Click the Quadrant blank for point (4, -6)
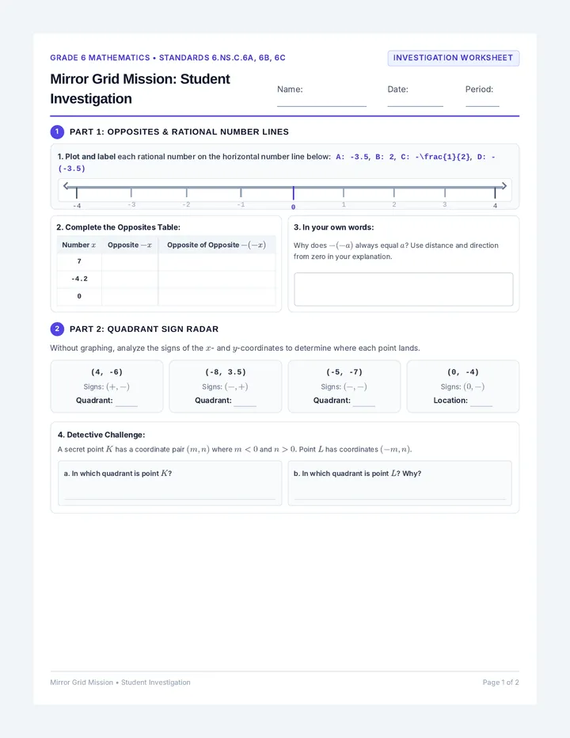The image size is (570, 738). (x=126, y=405)
